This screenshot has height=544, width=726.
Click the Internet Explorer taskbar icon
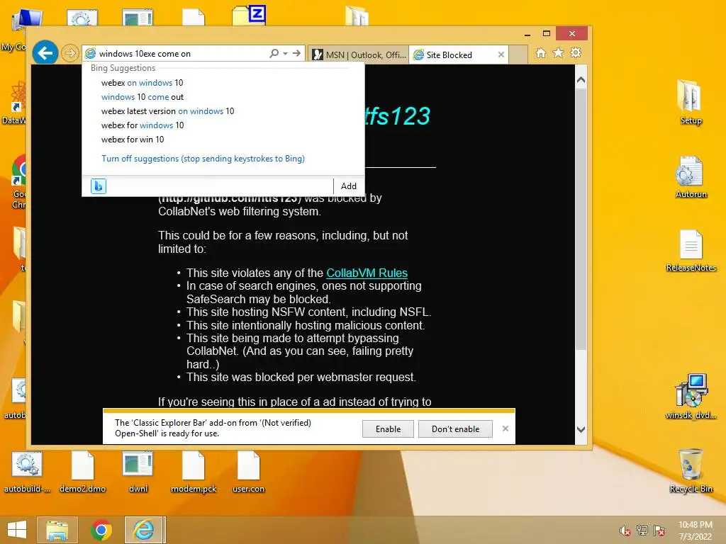click(144, 530)
